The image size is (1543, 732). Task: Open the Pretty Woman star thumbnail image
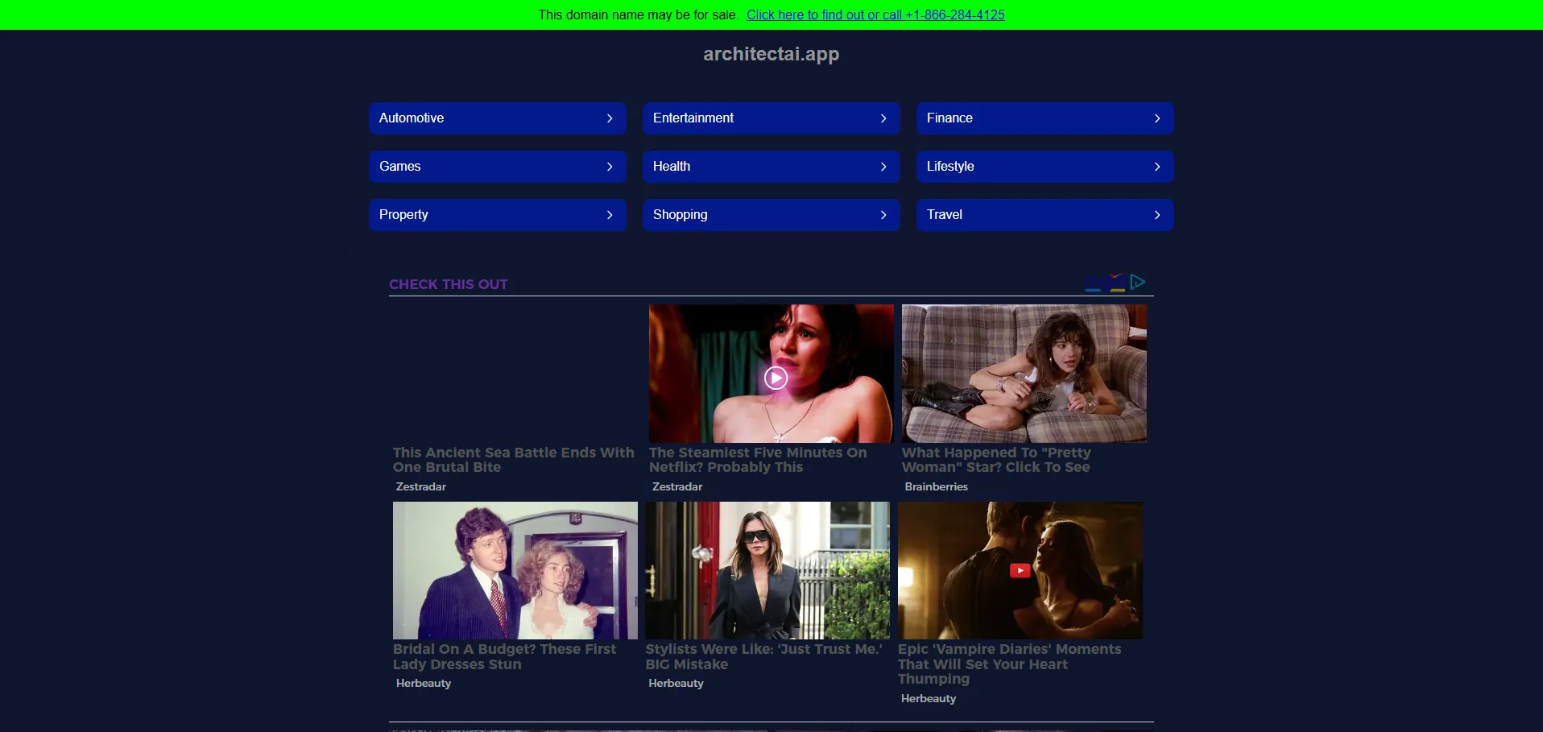[x=1024, y=374]
